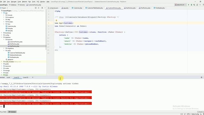Select node_modules folder in project tree
Screen dimensions: 204x115
tap(9, 62)
